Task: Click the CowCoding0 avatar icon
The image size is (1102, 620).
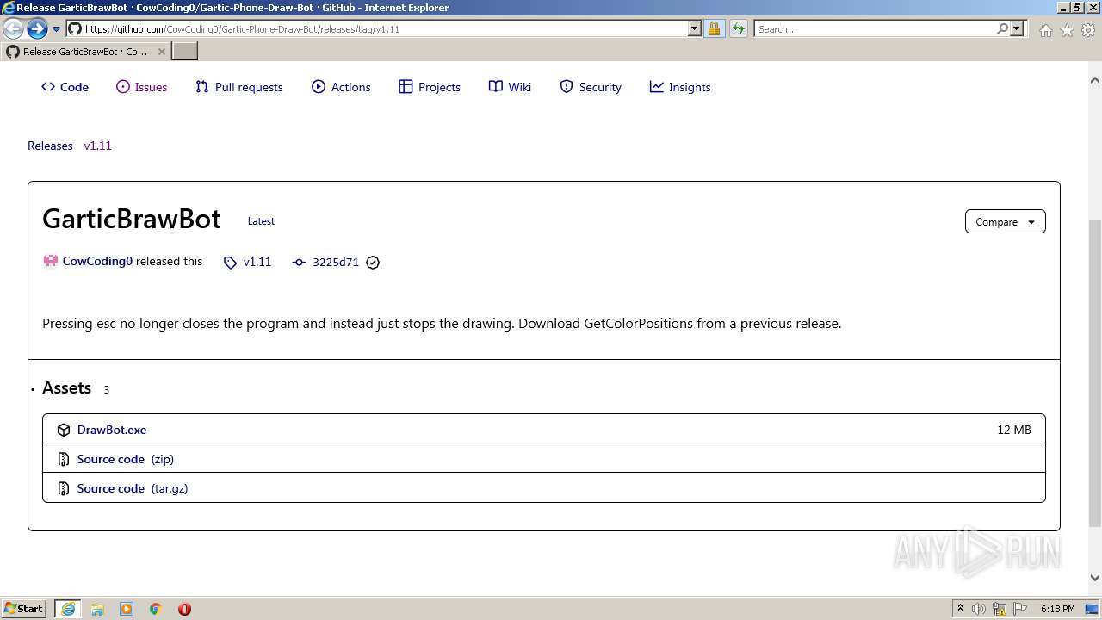Action: pyautogui.click(x=51, y=261)
